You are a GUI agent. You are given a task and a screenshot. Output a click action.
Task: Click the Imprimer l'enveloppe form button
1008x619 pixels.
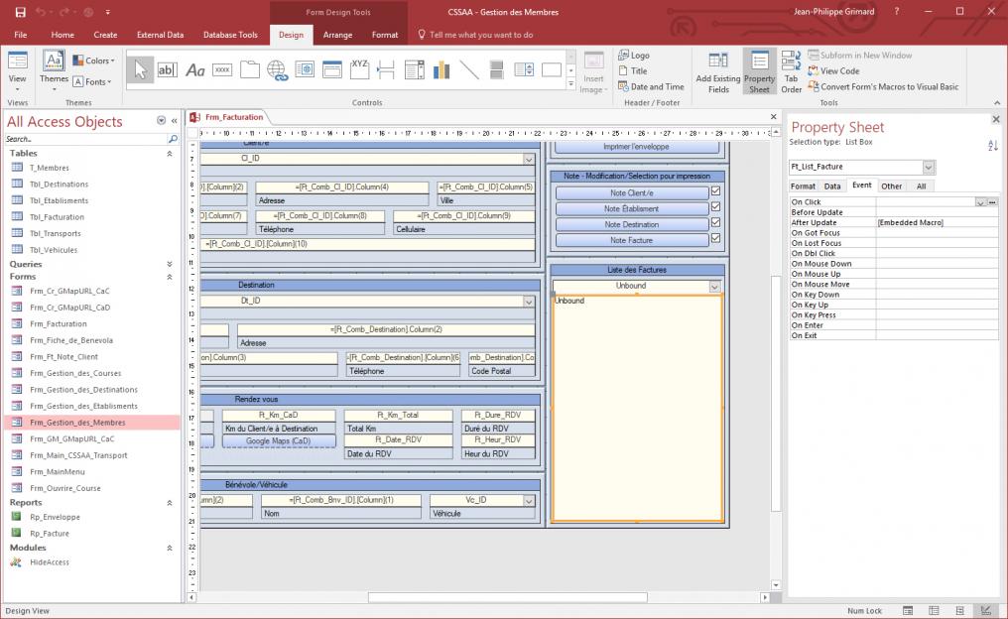coord(636,147)
